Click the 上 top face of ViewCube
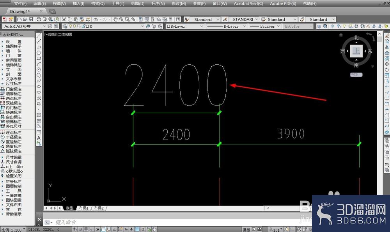 click(x=356, y=51)
